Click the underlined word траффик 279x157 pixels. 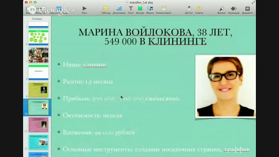(237, 149)
